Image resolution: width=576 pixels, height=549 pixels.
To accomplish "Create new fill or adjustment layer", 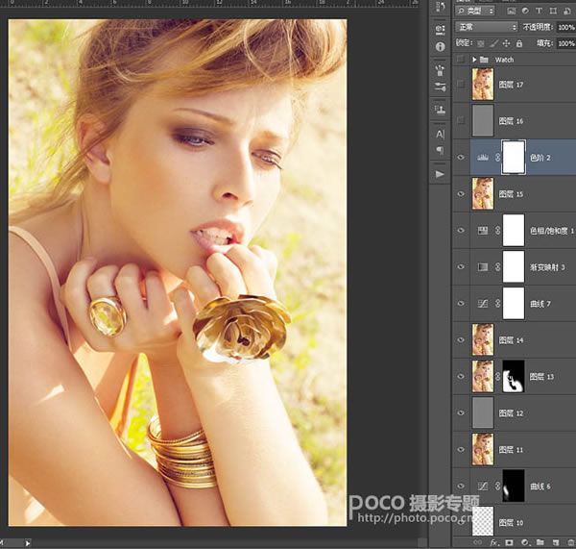I will point(525,542).
